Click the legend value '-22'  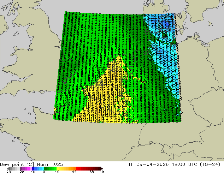[x=20, y=172]
